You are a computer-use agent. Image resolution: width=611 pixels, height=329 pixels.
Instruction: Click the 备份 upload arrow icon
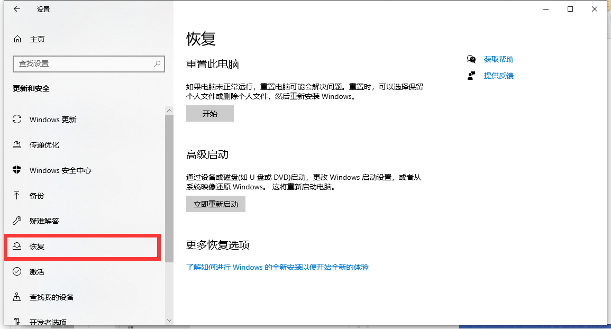pos(17,195)
